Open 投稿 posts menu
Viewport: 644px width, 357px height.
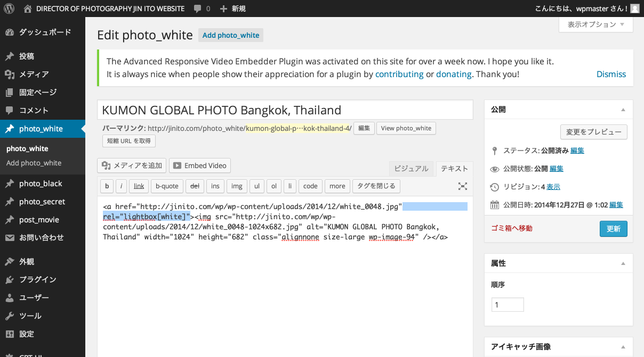[x=43, y=56]
